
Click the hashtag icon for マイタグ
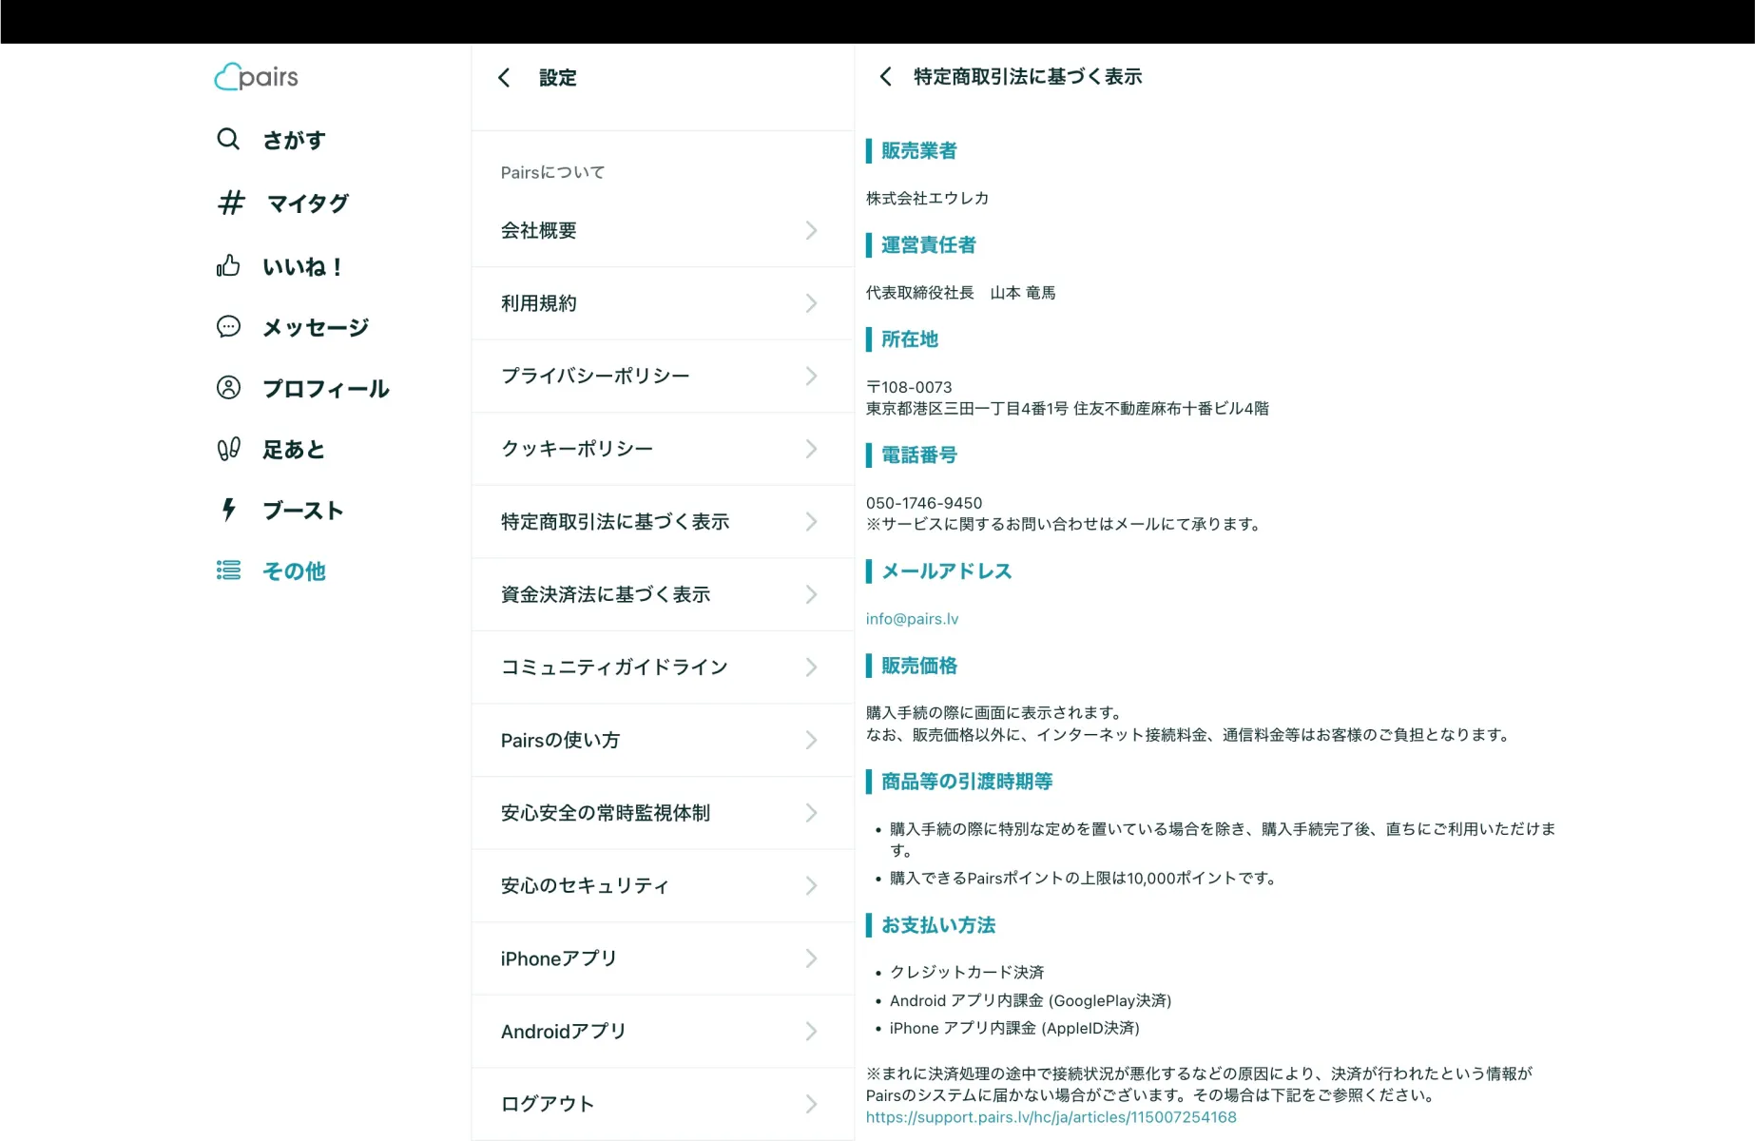tap(231, 203)
